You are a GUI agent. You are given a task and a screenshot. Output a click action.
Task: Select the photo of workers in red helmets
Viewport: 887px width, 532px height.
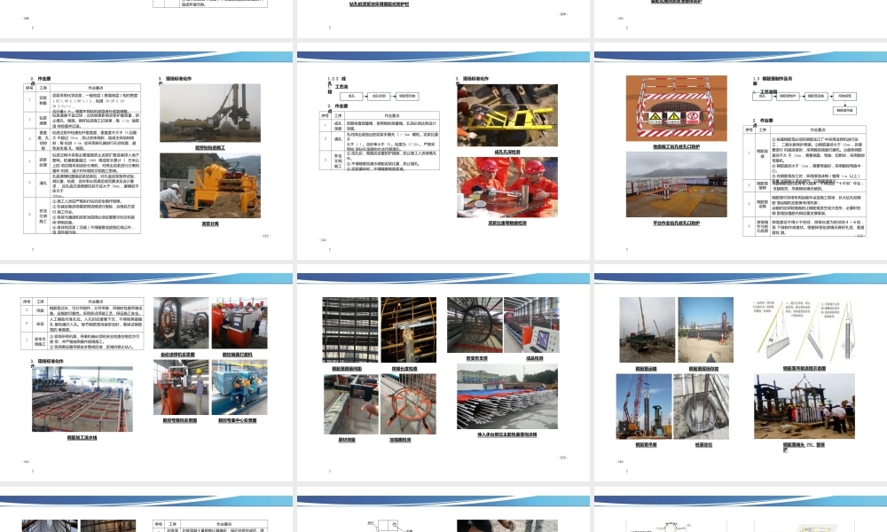pos(507,187)
